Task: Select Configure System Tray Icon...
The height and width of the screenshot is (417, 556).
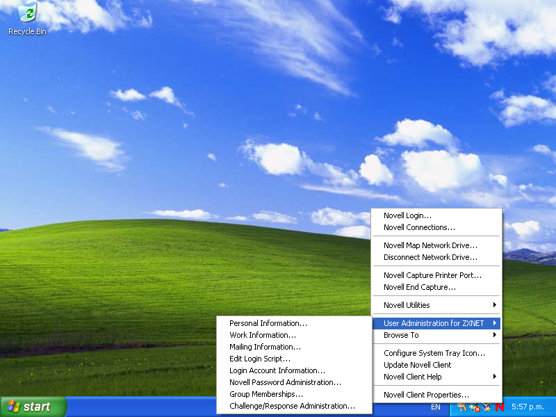Action: click(436, 353)
